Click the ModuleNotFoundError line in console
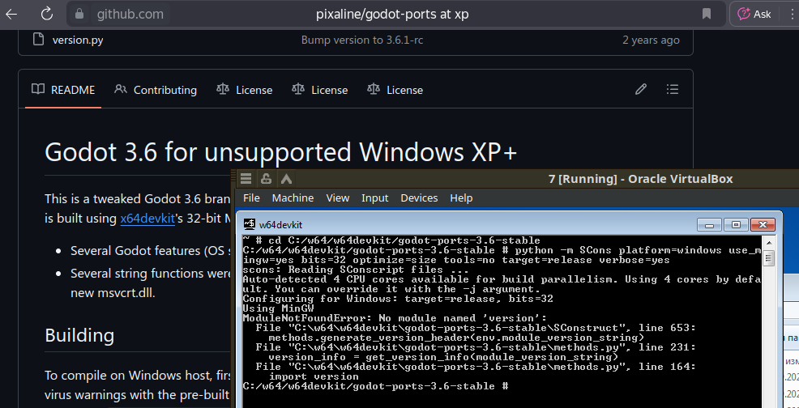Viewport: 799px width, 408px height. 395,318
